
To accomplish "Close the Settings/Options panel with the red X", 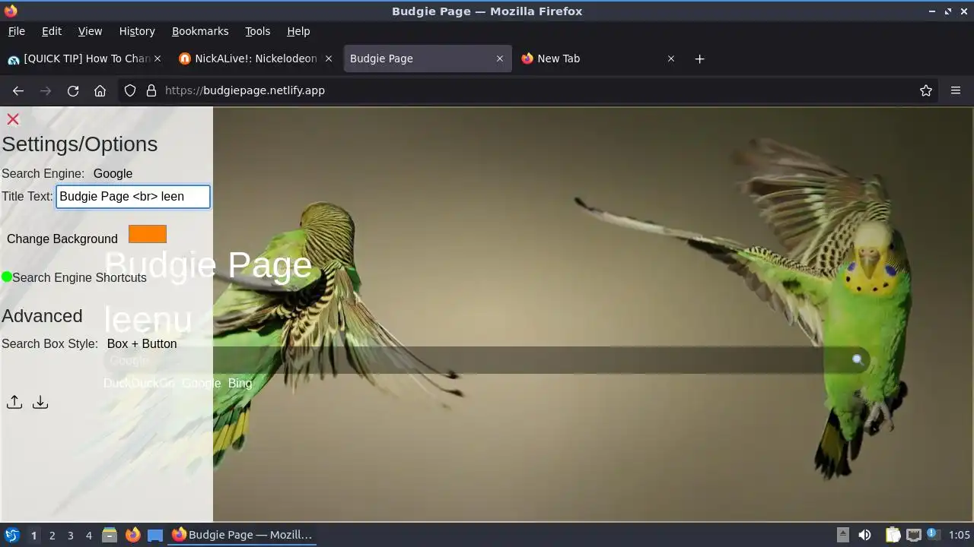I will pos(13,119).
